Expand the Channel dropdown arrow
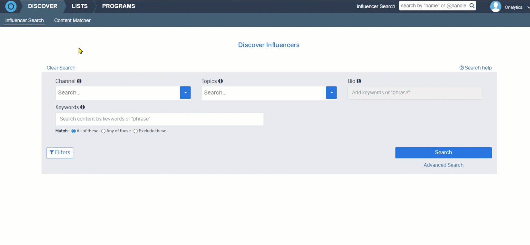Viewport: 530px width, 245px height. coord(185,93)
